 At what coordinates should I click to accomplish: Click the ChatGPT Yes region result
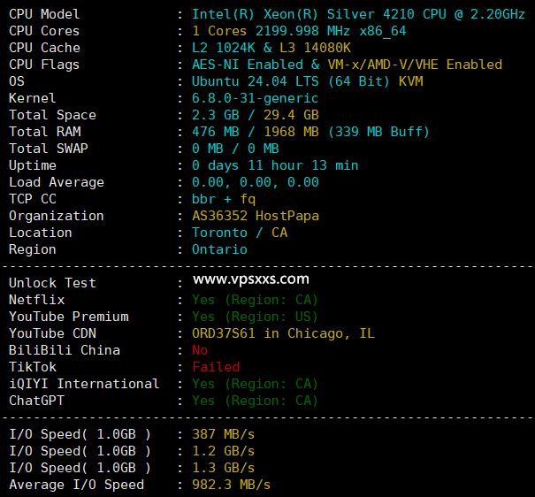click(255, 401)
